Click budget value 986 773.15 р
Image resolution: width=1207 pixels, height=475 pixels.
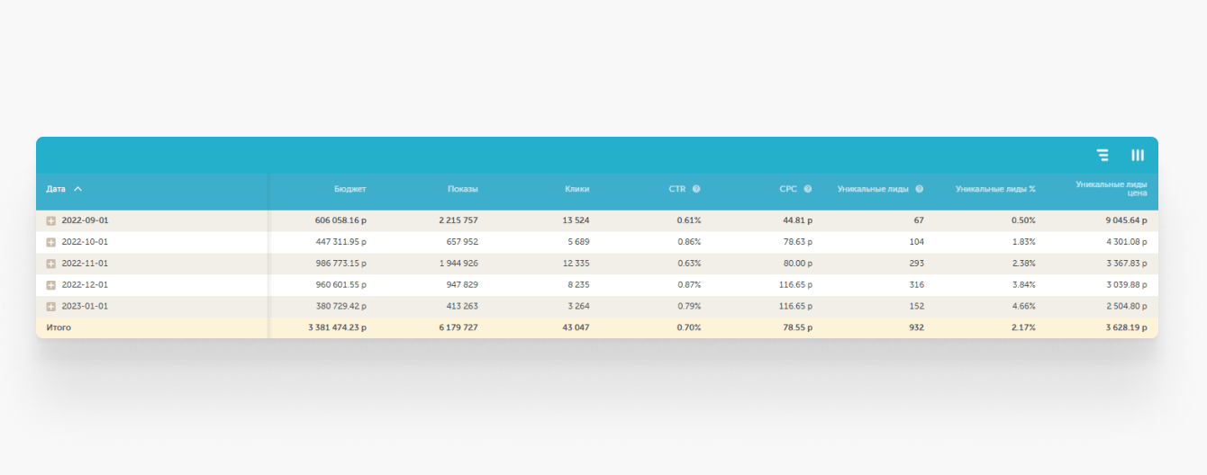(x=340, y=264)
